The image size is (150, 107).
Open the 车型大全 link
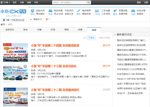[x=69, y=14]
